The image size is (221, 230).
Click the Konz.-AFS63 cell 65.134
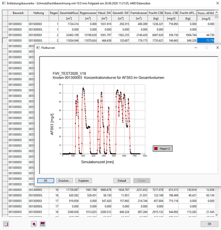[206, 195]
